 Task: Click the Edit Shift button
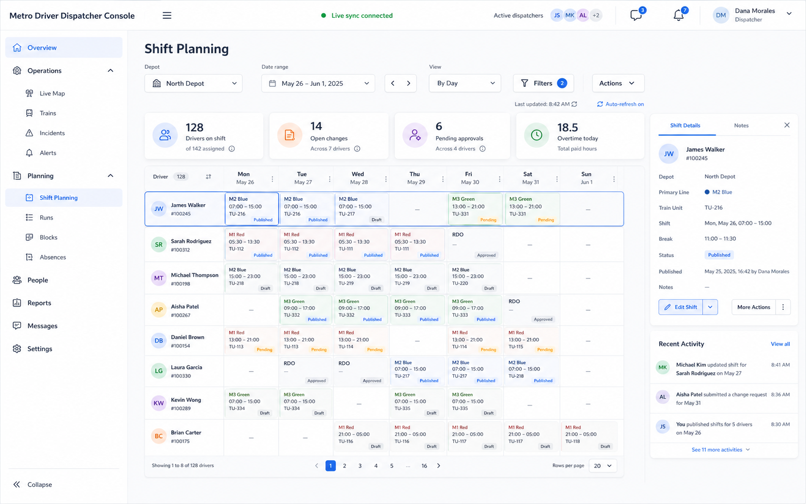tap(680, 307)
